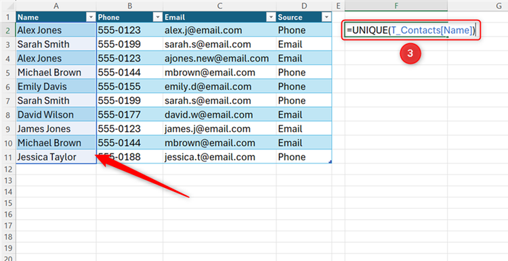This screenshot has height=261, width=508.
Task: Select the Michael Brown cell in row 5
Action: click(x=56, y=72)
